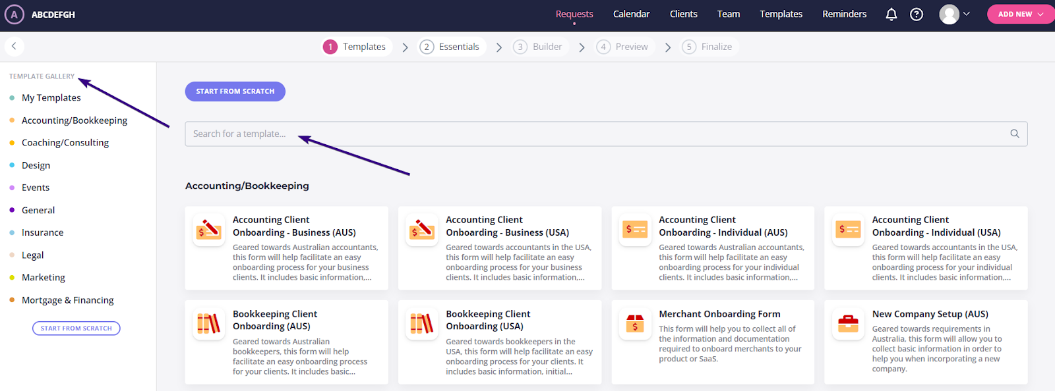
Task: Click the Accounting Client Onboarding - Individual (USA) icon
Action: point(848,230)
